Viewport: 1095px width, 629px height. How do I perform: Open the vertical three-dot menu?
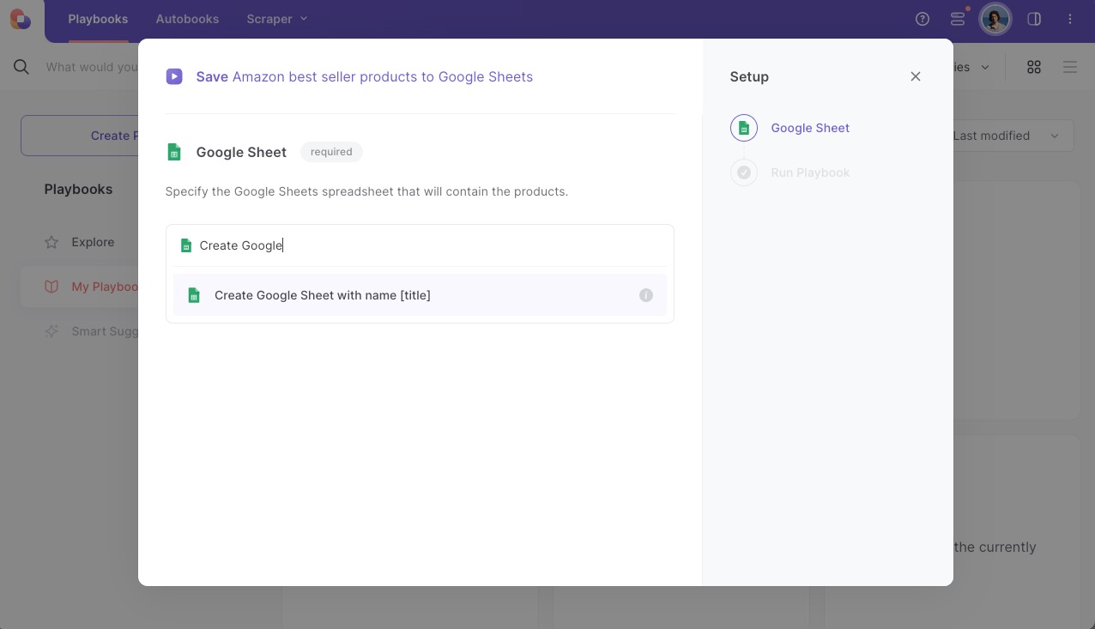click(1070, 19)
